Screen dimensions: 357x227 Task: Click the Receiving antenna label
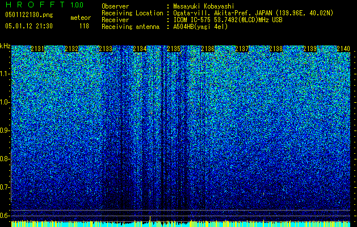[131, 27]
